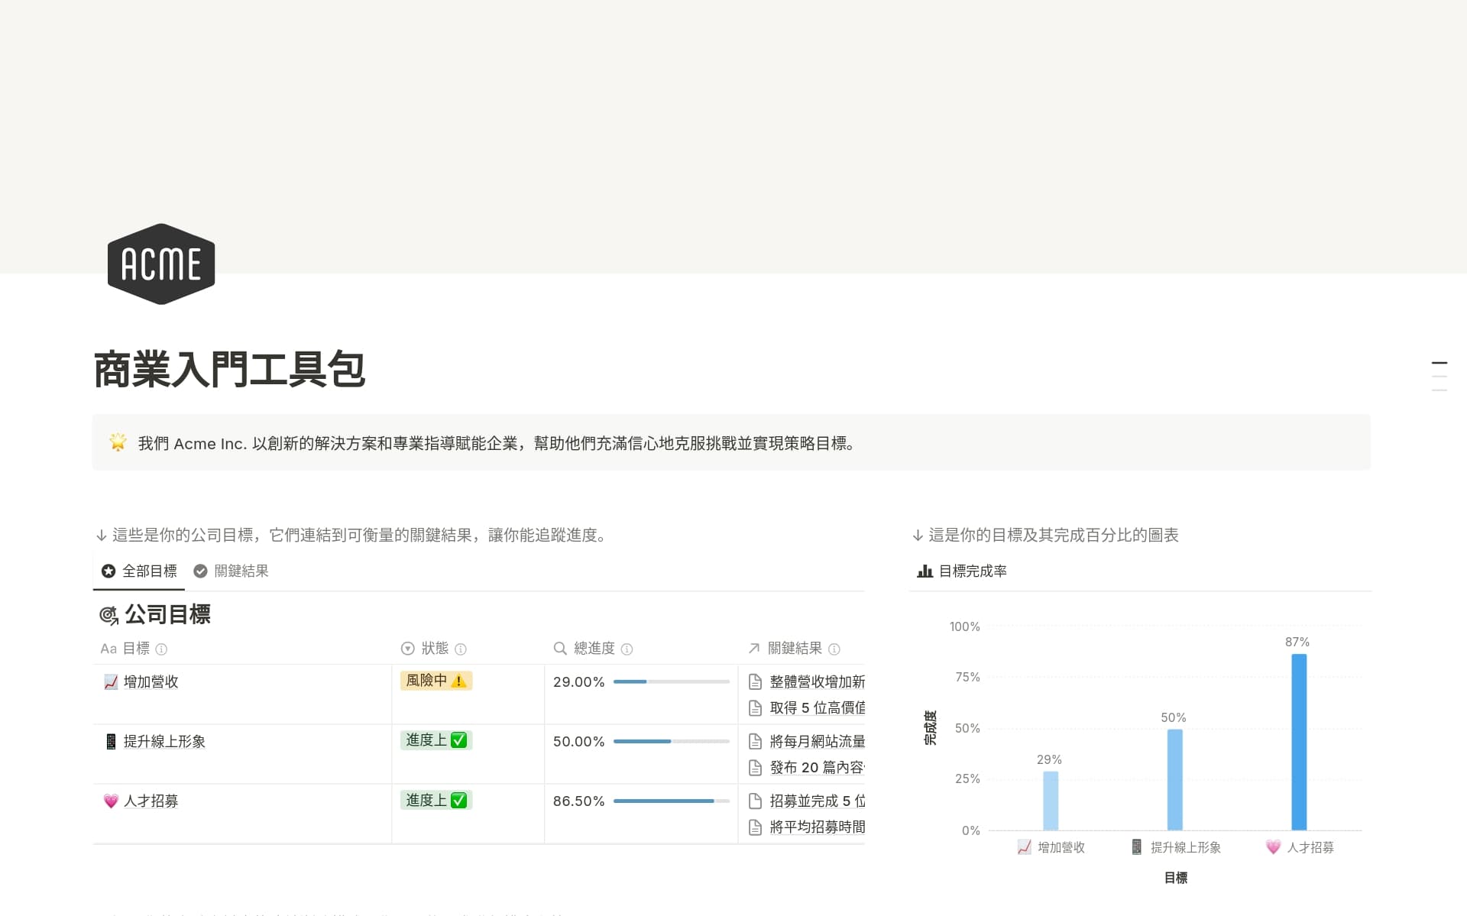
Task: Open the 狀態 column dropdown icon
Action: (406, 649)
